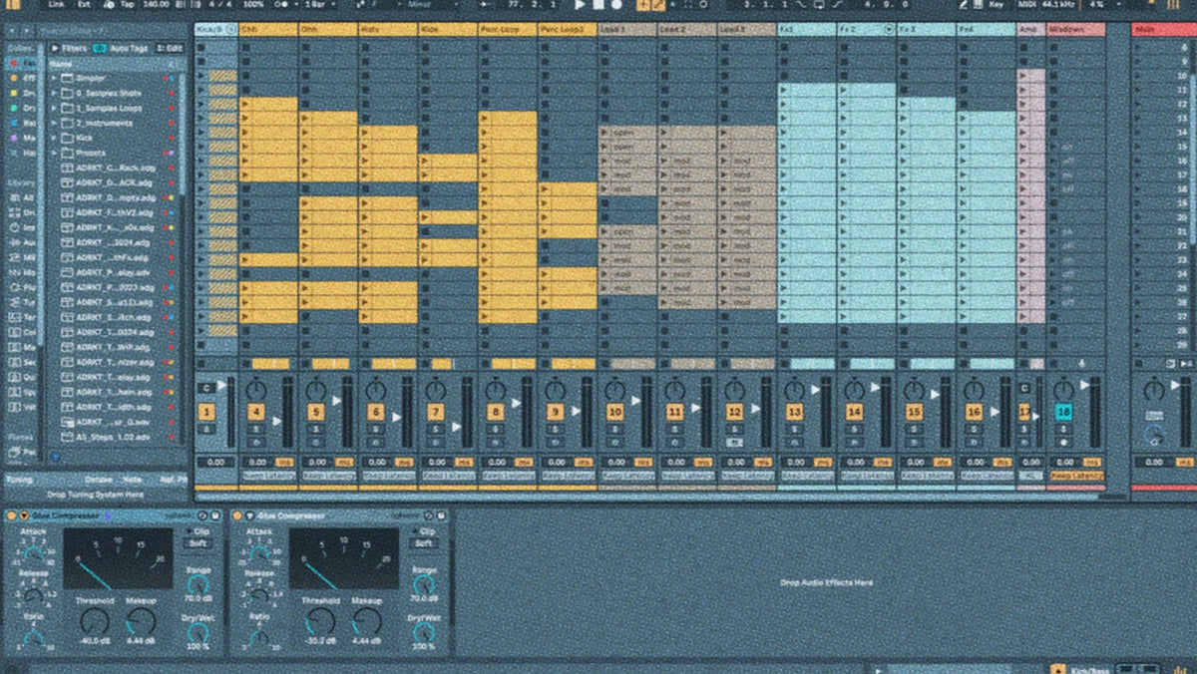
Task: Toggle the -40.0 dB Glue Compressor device activator
Action: tap(11, 515)
